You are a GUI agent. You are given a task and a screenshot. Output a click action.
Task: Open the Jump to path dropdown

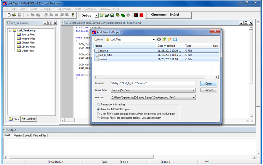194,97
